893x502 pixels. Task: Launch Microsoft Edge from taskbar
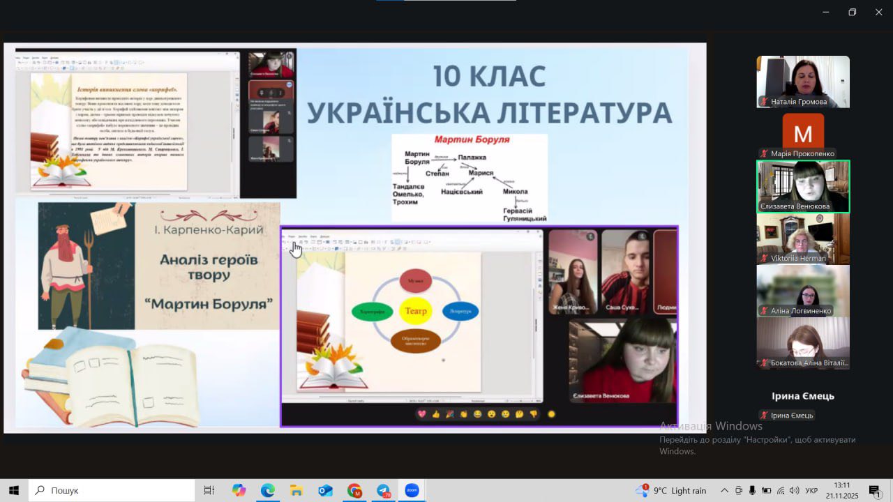coord(268,491)
